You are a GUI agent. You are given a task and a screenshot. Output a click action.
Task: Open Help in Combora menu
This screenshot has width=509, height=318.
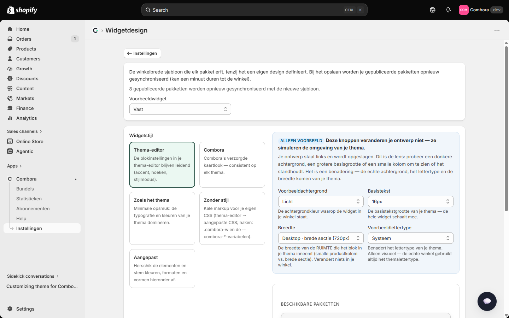[21, 218]
